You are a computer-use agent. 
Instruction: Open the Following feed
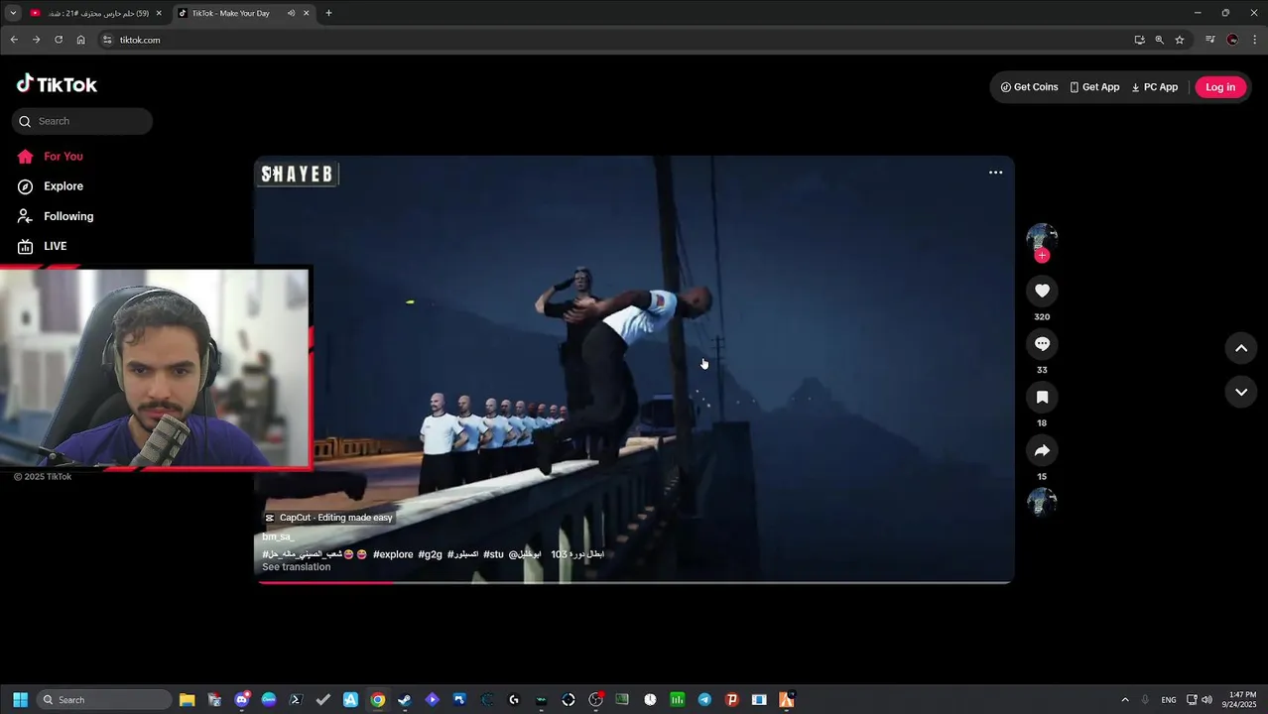(55, 216)
